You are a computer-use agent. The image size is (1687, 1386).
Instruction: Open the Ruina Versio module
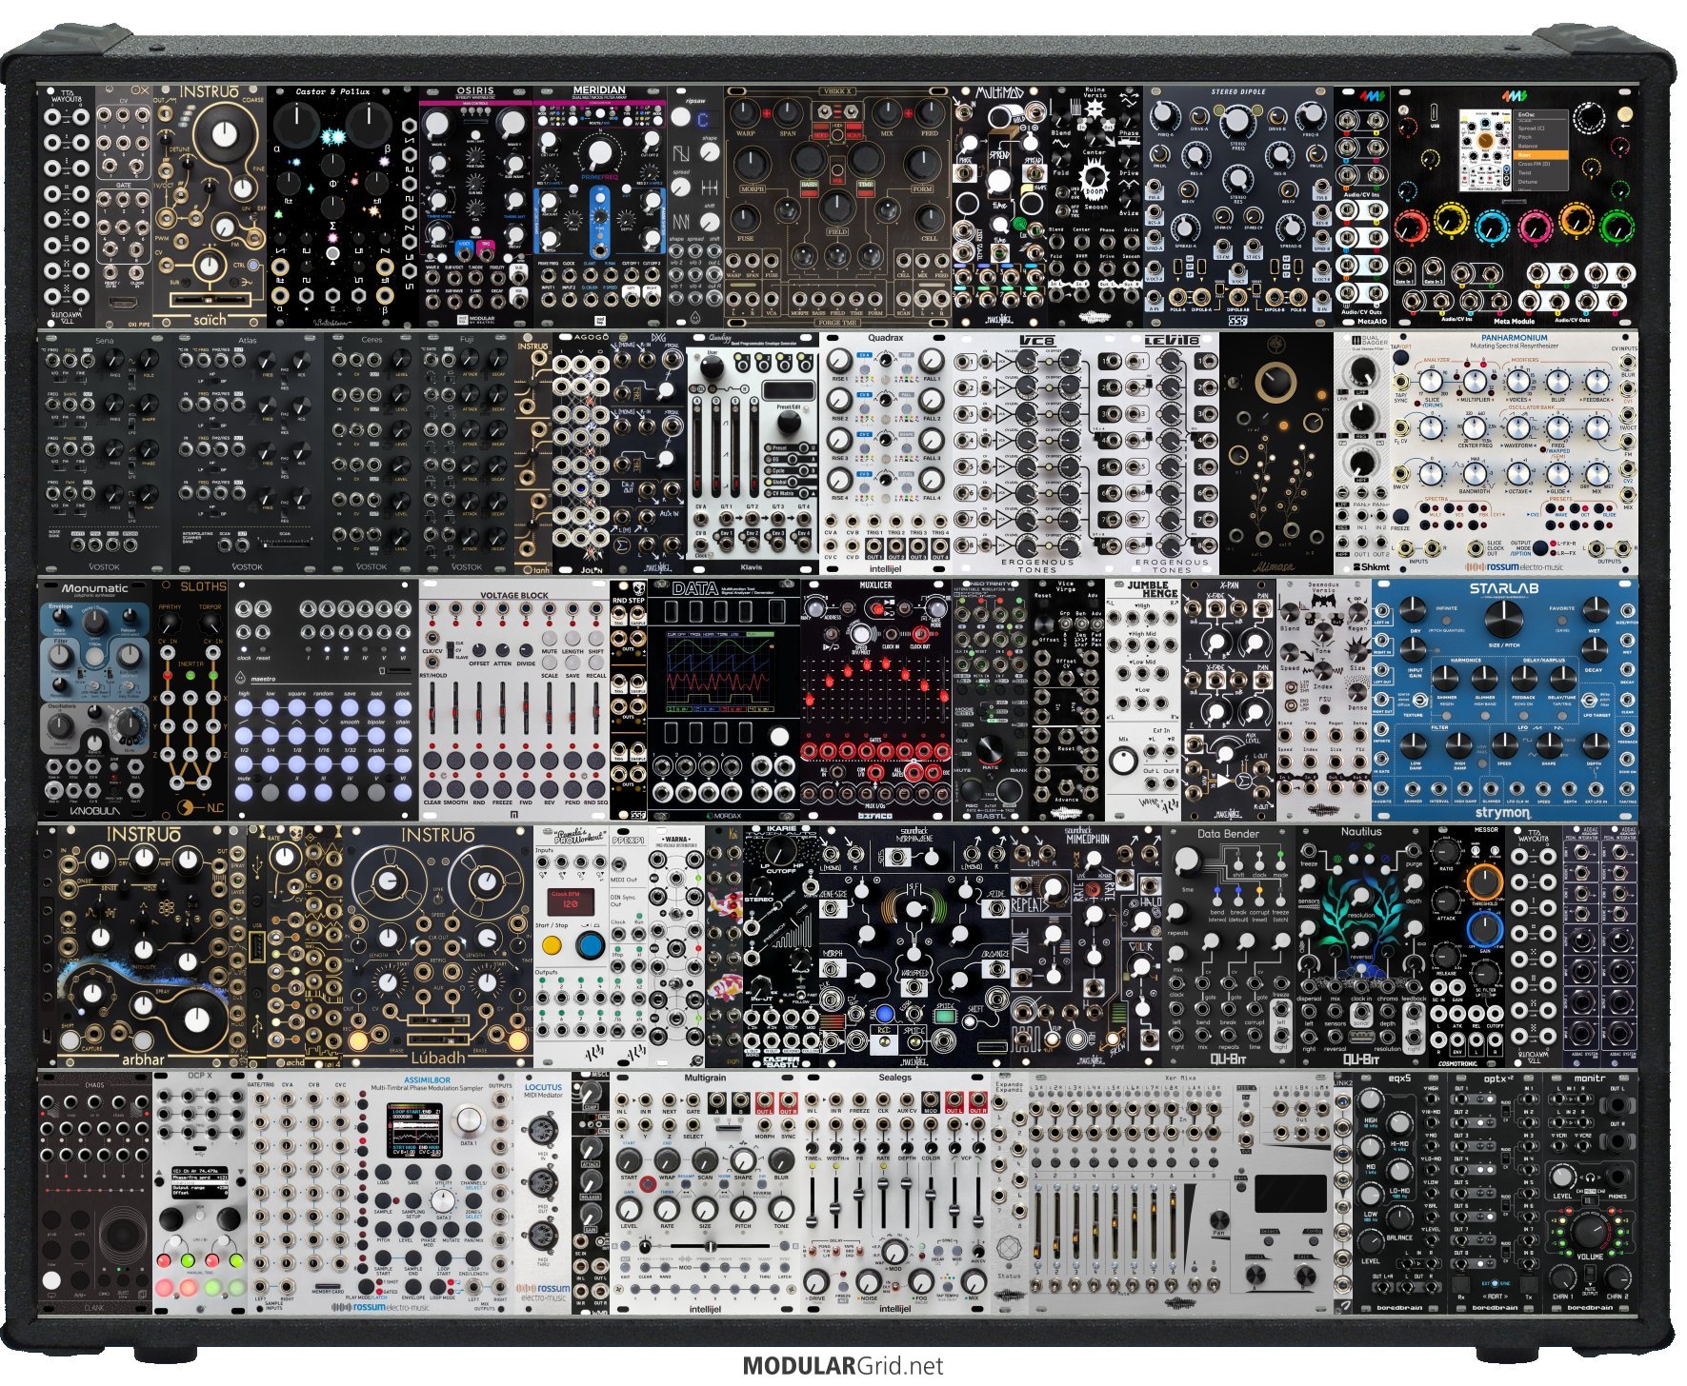point(1095,207)
